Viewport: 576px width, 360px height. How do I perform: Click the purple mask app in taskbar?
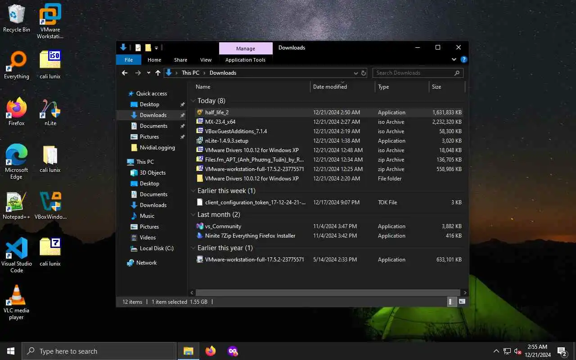233,351
